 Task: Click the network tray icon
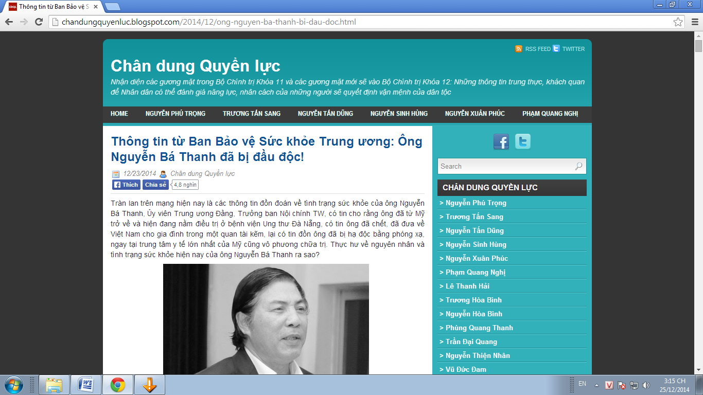pos(634,385)
